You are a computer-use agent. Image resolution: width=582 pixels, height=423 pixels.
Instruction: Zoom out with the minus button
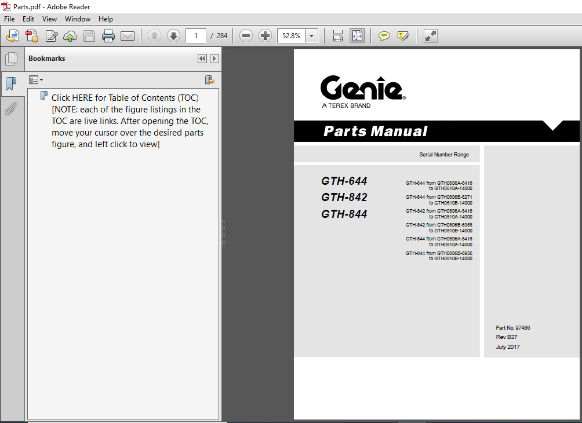(x=246, y=36)
